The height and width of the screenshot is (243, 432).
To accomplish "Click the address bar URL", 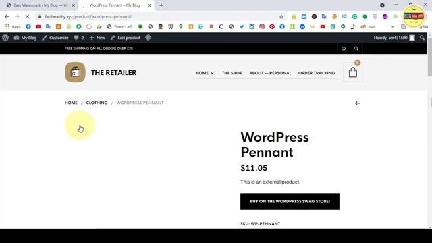I will point(88,16).
